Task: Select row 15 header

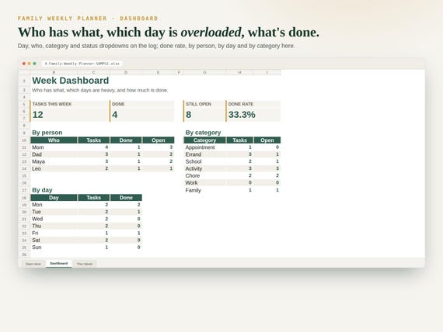Action: [x=24, y=176]
